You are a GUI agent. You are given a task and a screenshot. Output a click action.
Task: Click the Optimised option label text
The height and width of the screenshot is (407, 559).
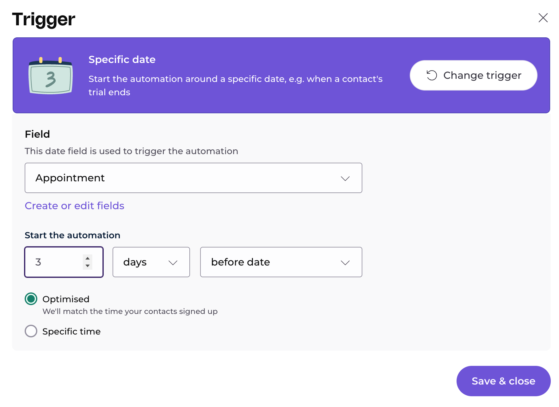point(66,299)
